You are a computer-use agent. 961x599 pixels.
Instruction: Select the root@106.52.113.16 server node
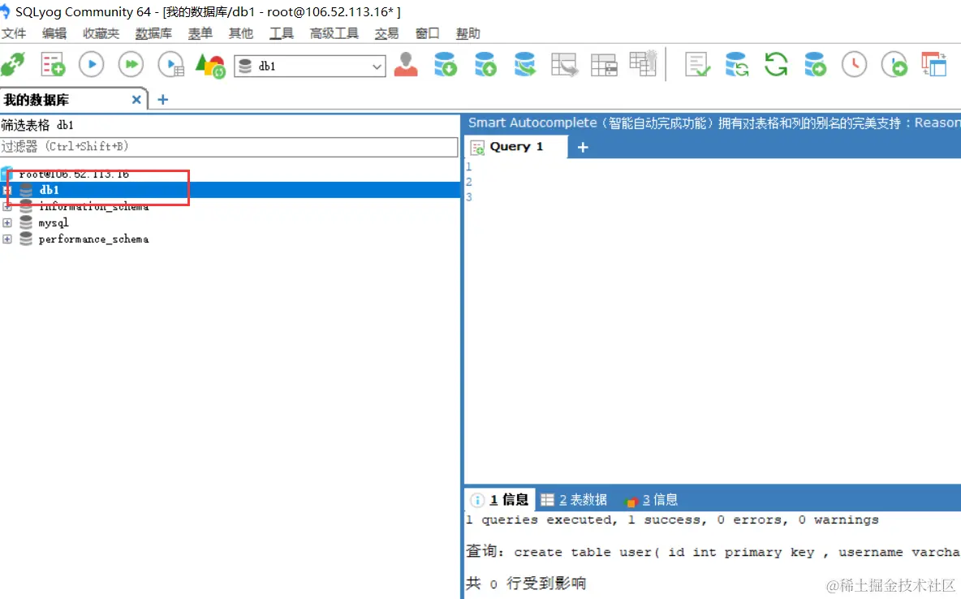coord(74,175)
